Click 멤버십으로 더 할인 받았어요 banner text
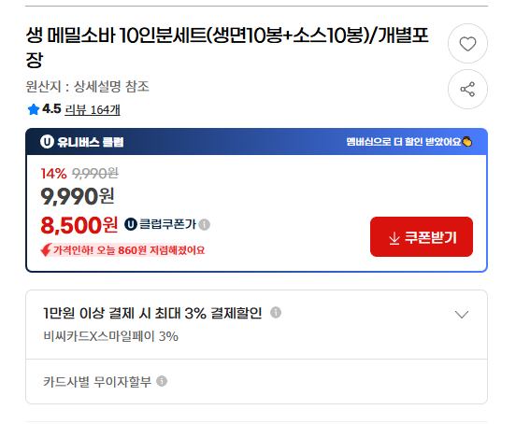Viewport: 516px width, 424px height. click(404, 142)
